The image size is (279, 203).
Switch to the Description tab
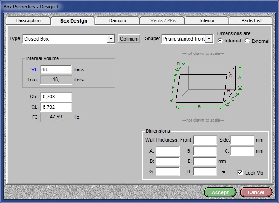pyautogui.click(x=29, y=21)
